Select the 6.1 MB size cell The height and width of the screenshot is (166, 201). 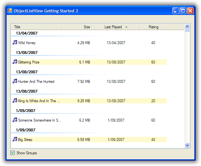click(x=84, y=62)
